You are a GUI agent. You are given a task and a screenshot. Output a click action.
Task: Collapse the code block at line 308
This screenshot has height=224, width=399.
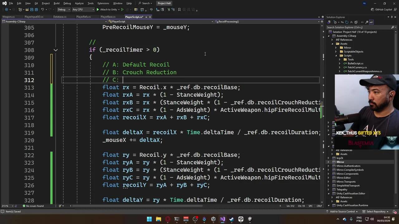[55, 50]
